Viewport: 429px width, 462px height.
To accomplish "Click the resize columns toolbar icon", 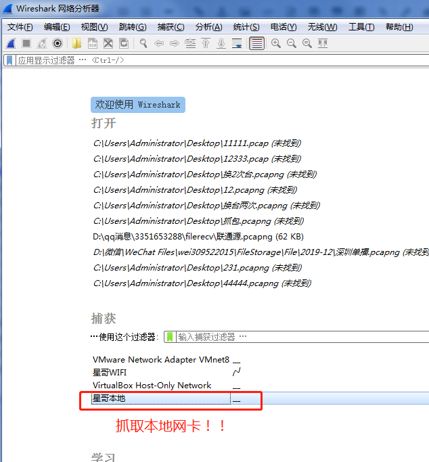I will (323, 43).
